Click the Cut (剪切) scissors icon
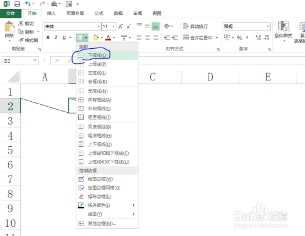305x236 pixels. (21, 23)
